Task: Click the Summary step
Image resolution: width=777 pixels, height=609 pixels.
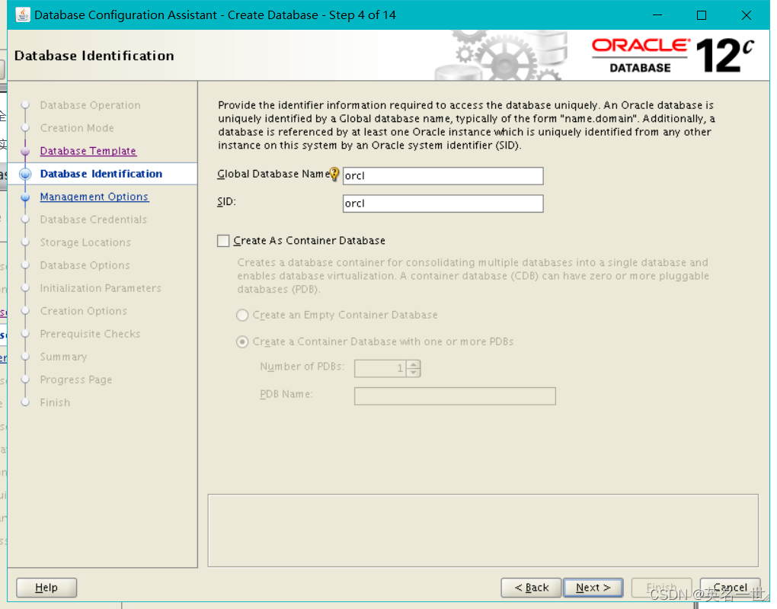Action: [63, 357]
